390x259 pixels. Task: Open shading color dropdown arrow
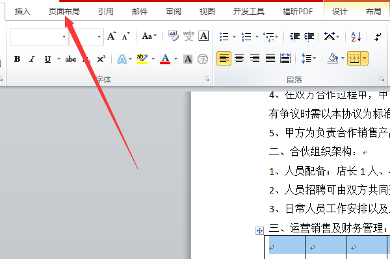point(343,58)
